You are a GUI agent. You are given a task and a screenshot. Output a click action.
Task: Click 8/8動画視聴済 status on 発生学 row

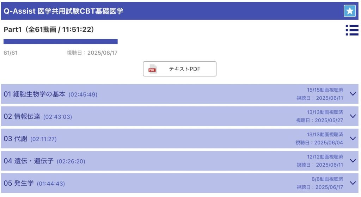328,179
